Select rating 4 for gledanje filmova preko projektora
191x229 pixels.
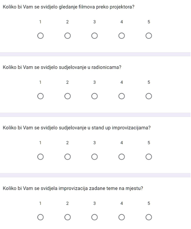[122, 36]
